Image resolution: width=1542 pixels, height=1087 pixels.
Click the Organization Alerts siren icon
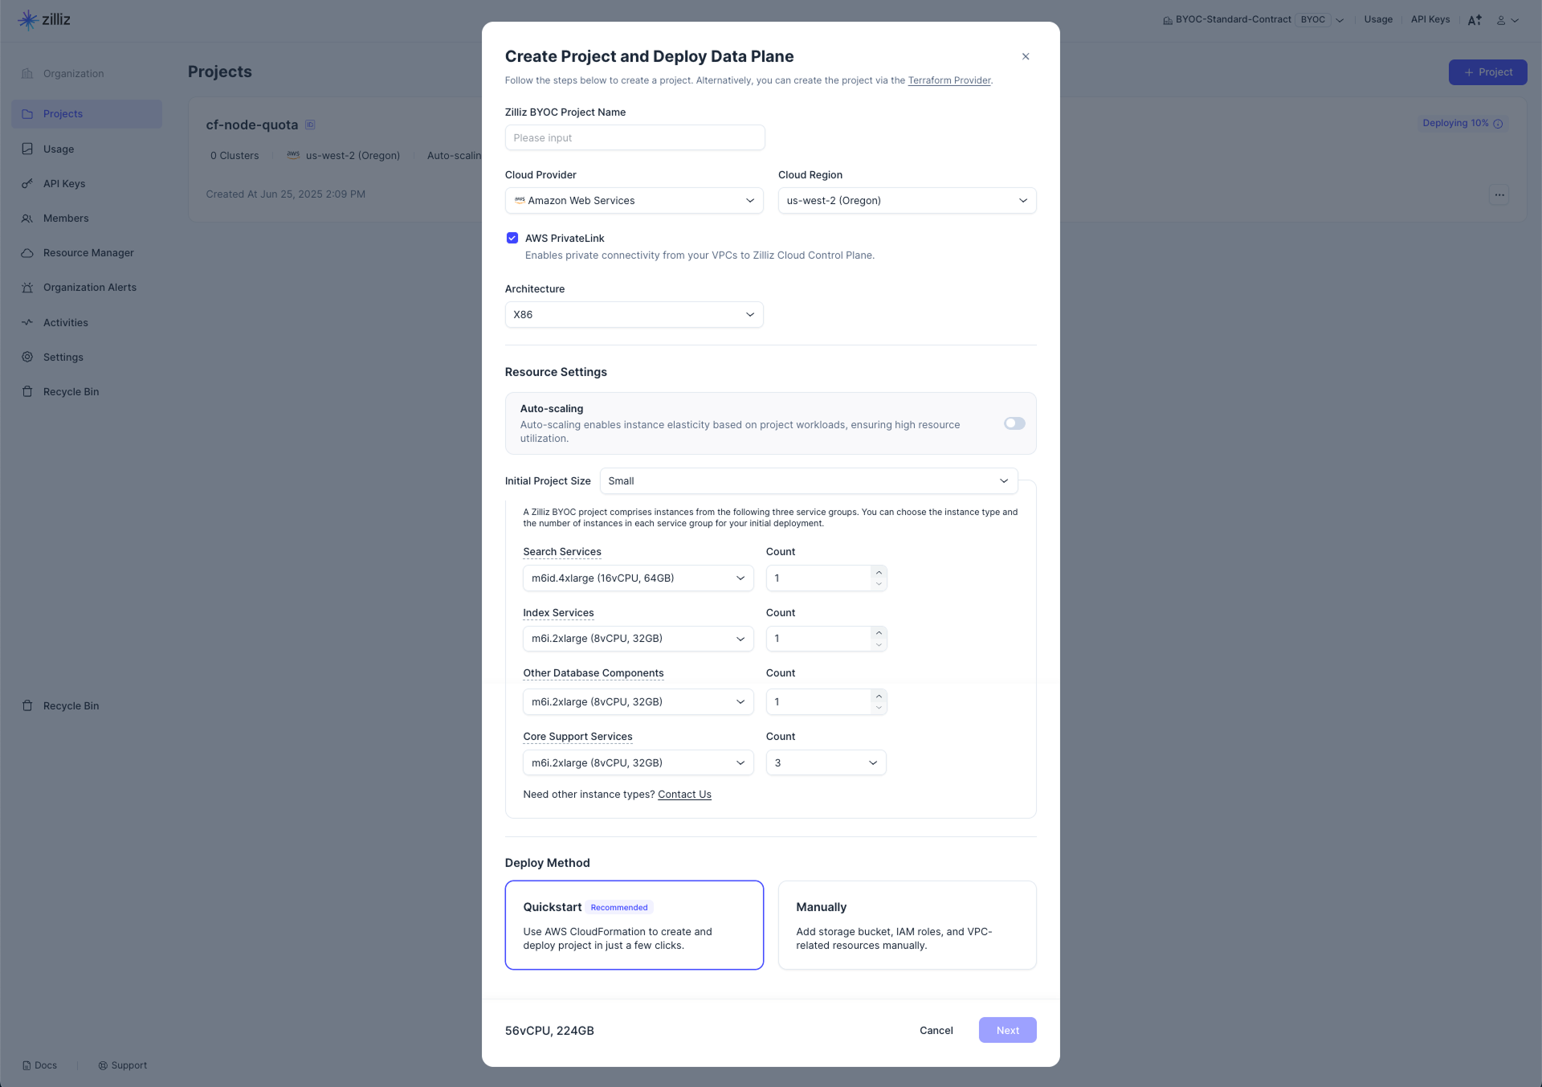[x=27, y=288]
